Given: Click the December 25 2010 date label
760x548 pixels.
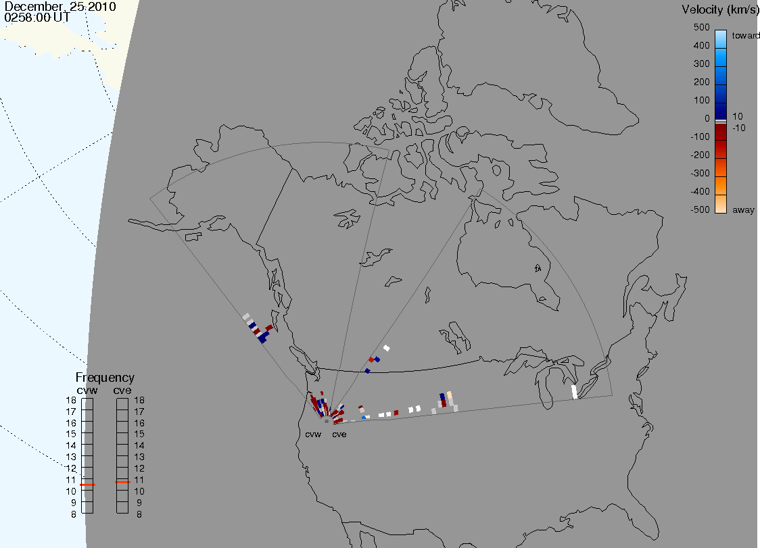Looking at the screenshot, I should (60, 6).
